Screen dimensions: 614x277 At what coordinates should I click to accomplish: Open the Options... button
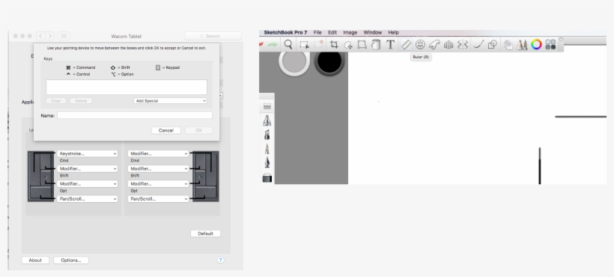(x=71, y=261)
